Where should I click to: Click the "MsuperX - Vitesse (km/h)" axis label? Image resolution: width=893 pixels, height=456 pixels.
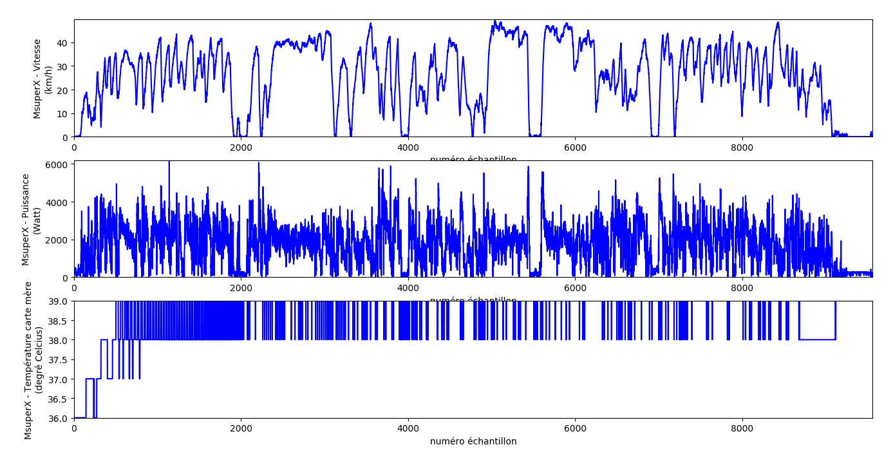[x=42, y=79]
